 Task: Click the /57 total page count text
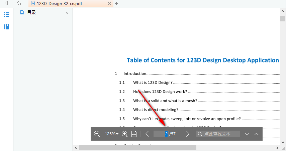[172, 134]
